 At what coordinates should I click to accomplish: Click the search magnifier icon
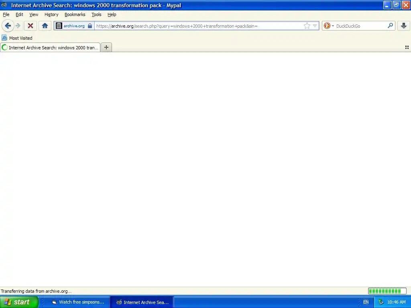tap(390, 26)
